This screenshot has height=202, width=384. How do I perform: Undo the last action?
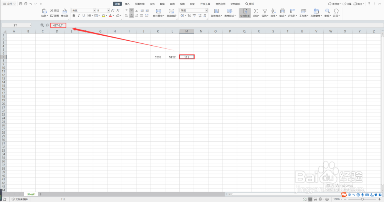[x=31, y=4]
